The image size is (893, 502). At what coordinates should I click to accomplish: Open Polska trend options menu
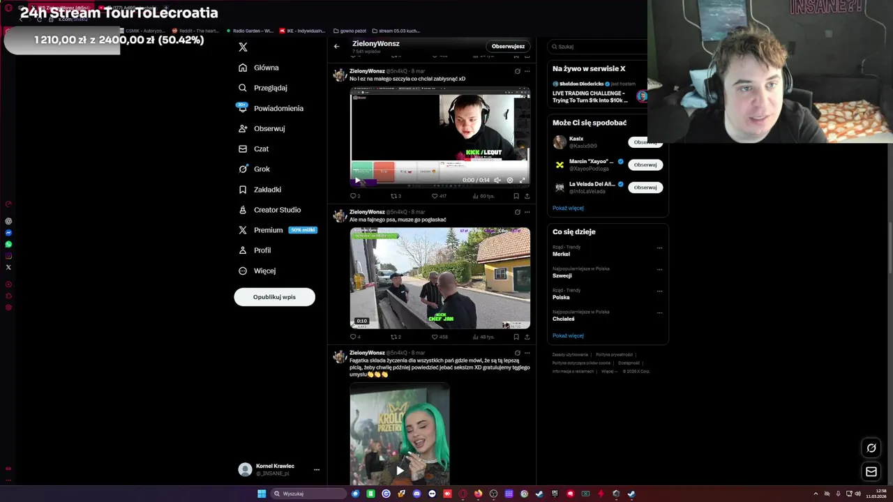tap(659, 291)
